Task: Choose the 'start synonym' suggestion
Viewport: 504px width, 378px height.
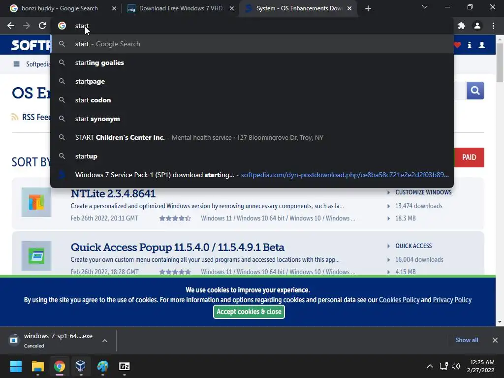Action: click(x=252, y=119)
